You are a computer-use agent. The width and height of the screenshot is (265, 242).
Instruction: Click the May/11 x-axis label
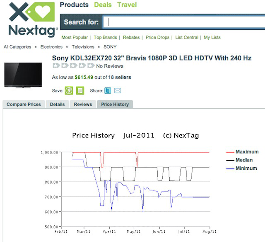134,232
